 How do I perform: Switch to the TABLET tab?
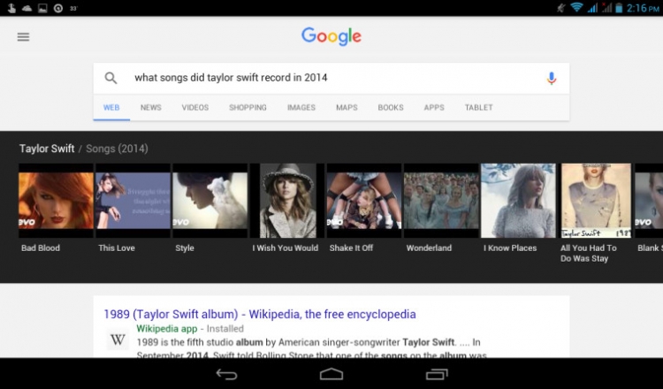click(479, 107)
